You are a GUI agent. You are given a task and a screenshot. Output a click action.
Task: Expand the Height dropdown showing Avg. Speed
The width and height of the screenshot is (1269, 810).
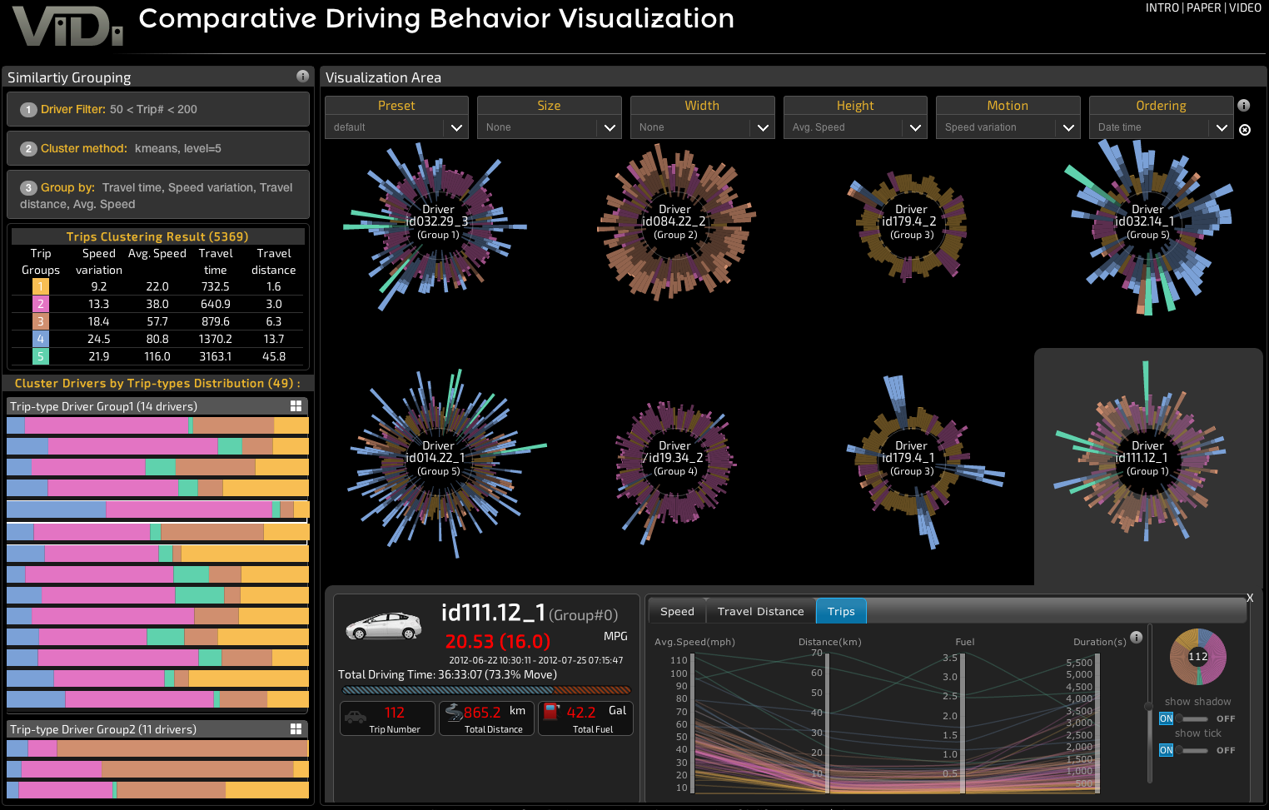click(855, 127)
